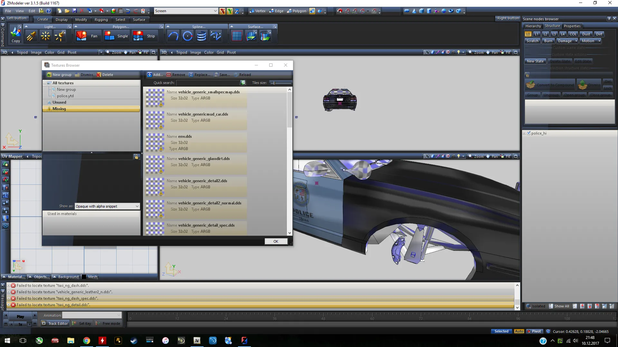Open the Structure tab in scene browser
Viewport: 618px width, 347px height.
(x=552, y=26)
